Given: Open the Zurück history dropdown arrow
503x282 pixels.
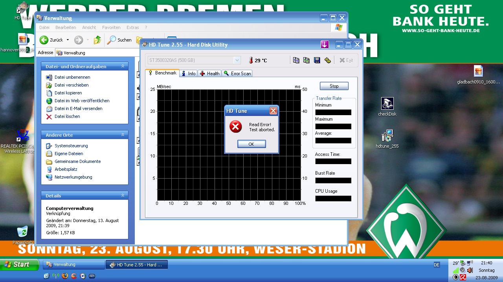Looking at the screenshot, I should [x=68, y=40].
